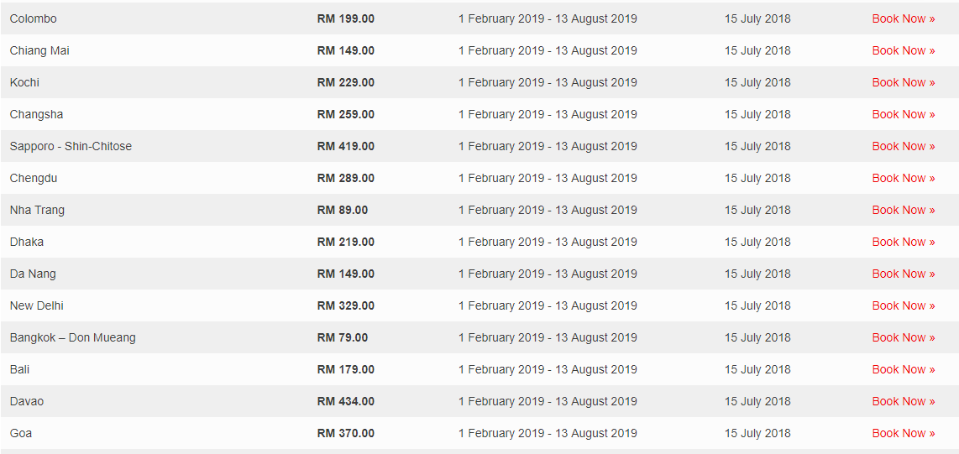Click the Sapporo - Shin-Chitose destination text

coord(71,146)
